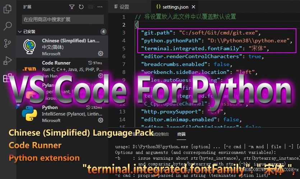Click "editor.renderControlCharacters" setting key

(191, 57)
